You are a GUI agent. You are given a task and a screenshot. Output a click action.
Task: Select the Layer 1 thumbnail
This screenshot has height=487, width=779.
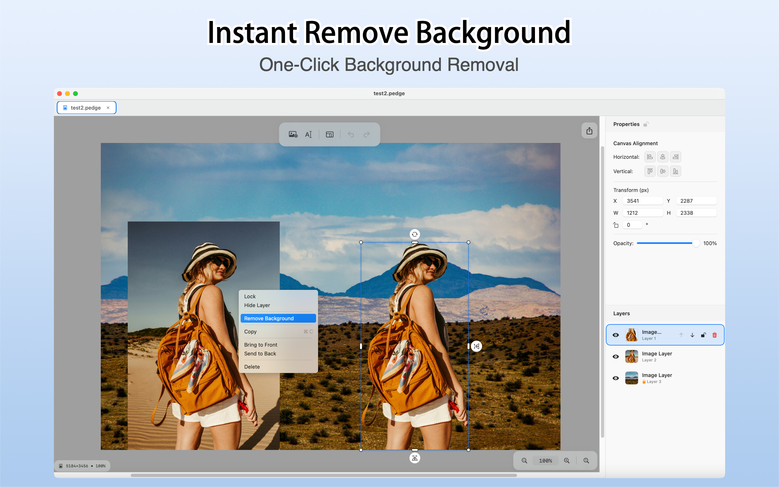pos(631,335)
